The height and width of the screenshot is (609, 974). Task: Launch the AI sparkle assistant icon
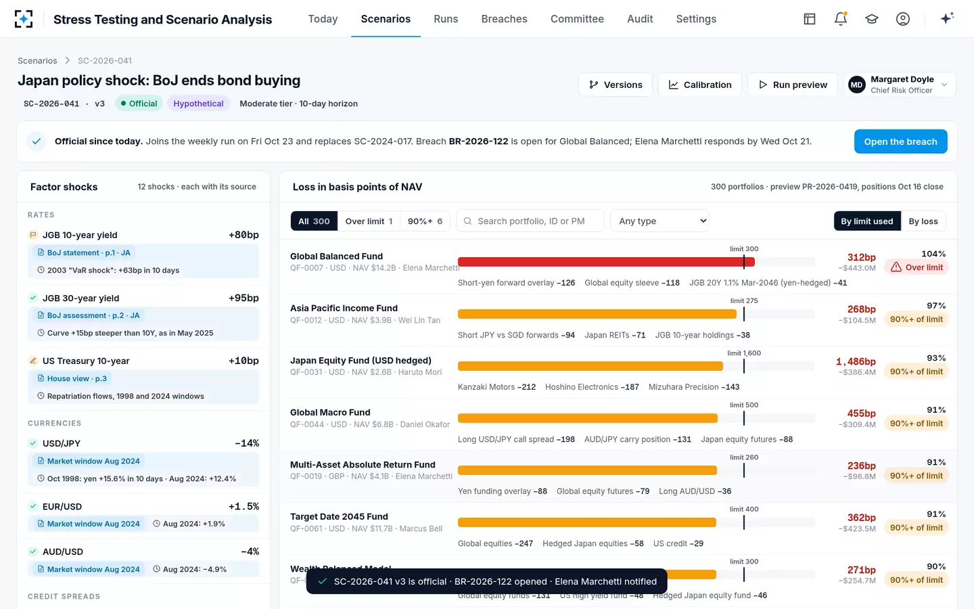(x=947, y=18)
